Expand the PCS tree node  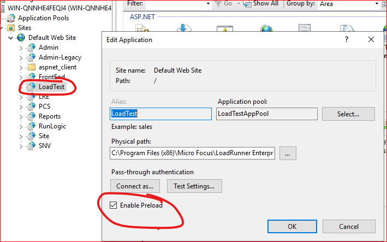pyautogui.click(x=21, y=107)
